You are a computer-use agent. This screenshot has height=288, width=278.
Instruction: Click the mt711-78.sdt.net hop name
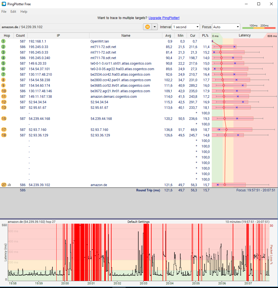click(x=103, y=58)
